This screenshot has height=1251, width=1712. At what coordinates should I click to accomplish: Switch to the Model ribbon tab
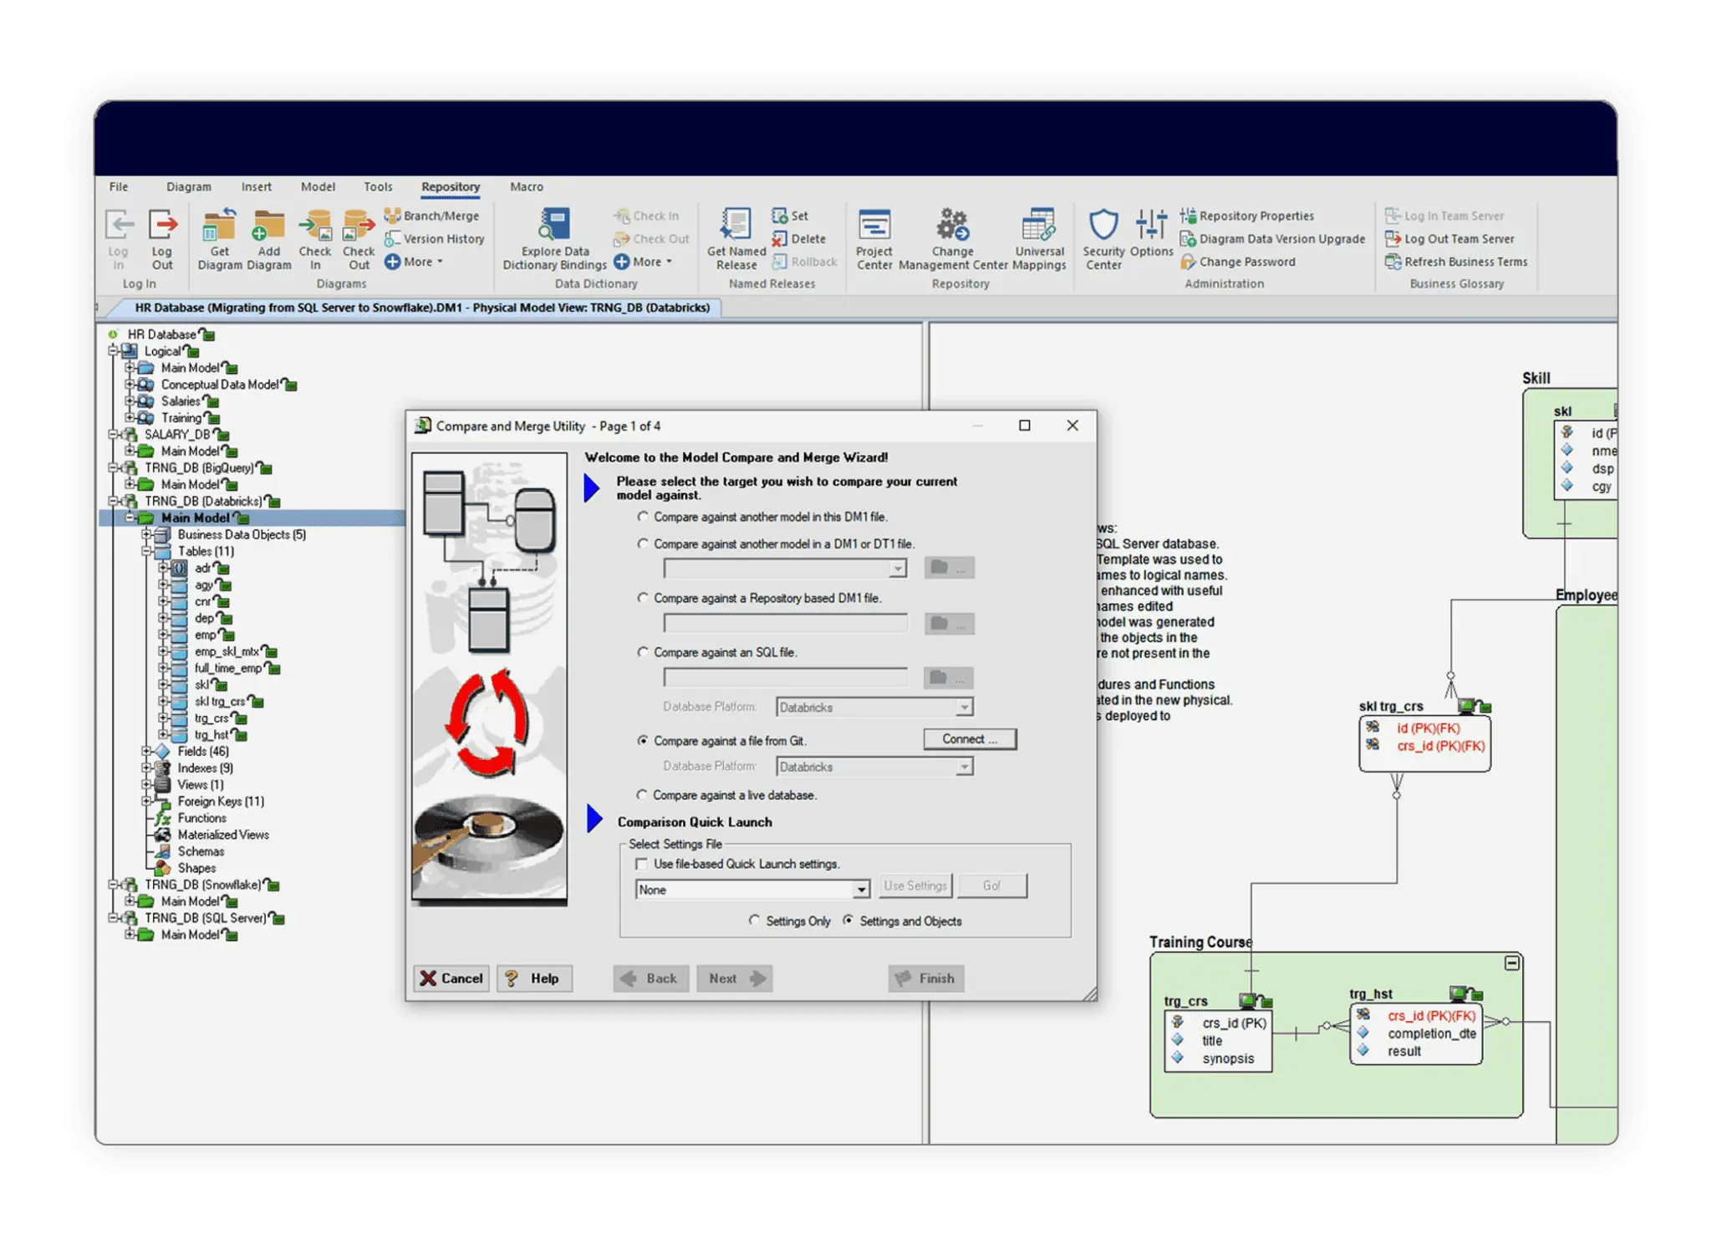point(318,186)
